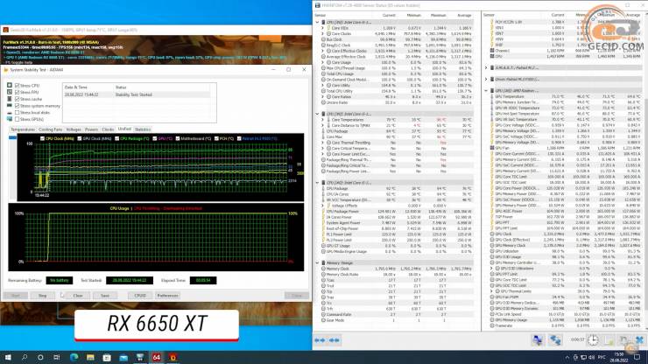Click CPUID button

[x=140, y=296]
